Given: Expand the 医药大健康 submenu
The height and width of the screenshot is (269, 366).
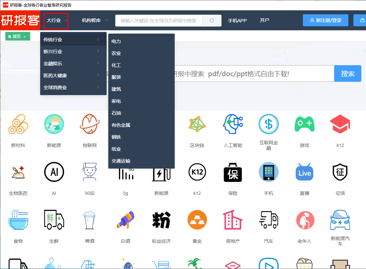Looking at the screenshot, I should tap(73, 75).
